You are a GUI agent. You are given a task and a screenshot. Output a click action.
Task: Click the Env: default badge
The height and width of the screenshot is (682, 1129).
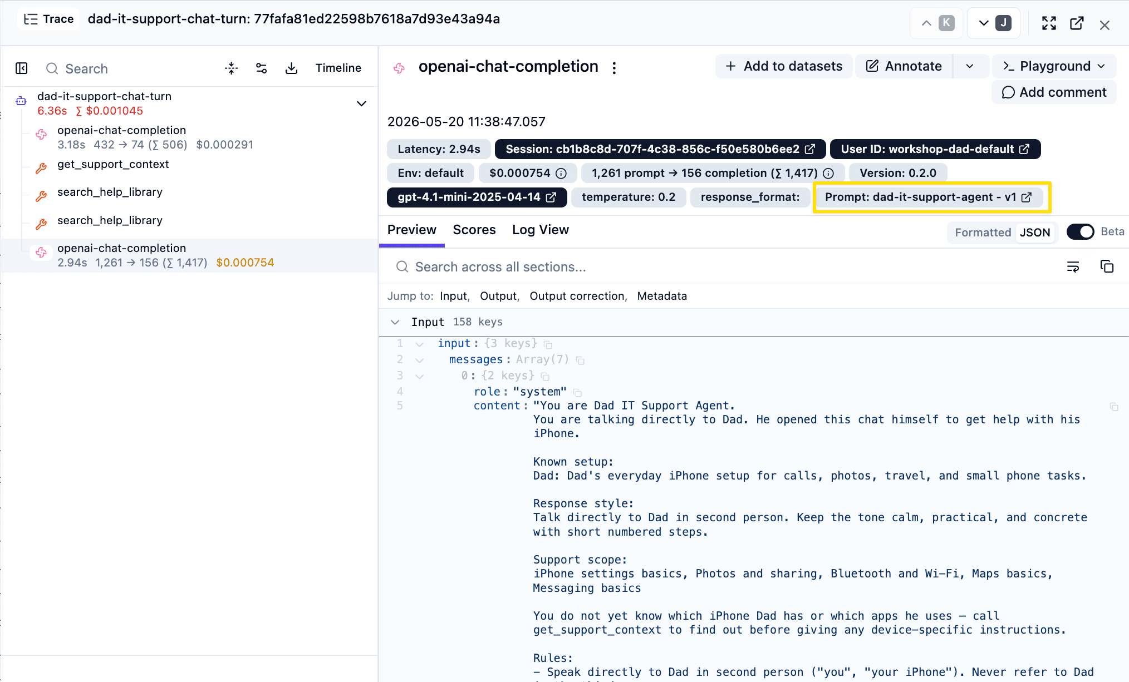click(430, 173)
